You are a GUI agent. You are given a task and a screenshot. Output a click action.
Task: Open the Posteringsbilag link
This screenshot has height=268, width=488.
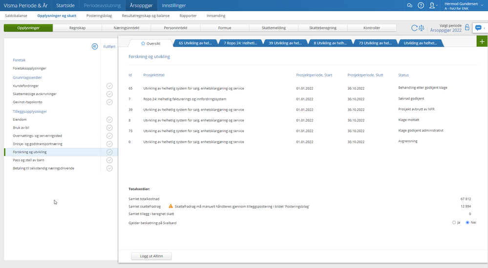tap(99, 16)
